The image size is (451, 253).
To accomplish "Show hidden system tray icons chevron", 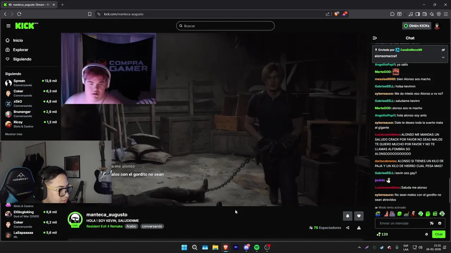I will click(x=359, y=247).
